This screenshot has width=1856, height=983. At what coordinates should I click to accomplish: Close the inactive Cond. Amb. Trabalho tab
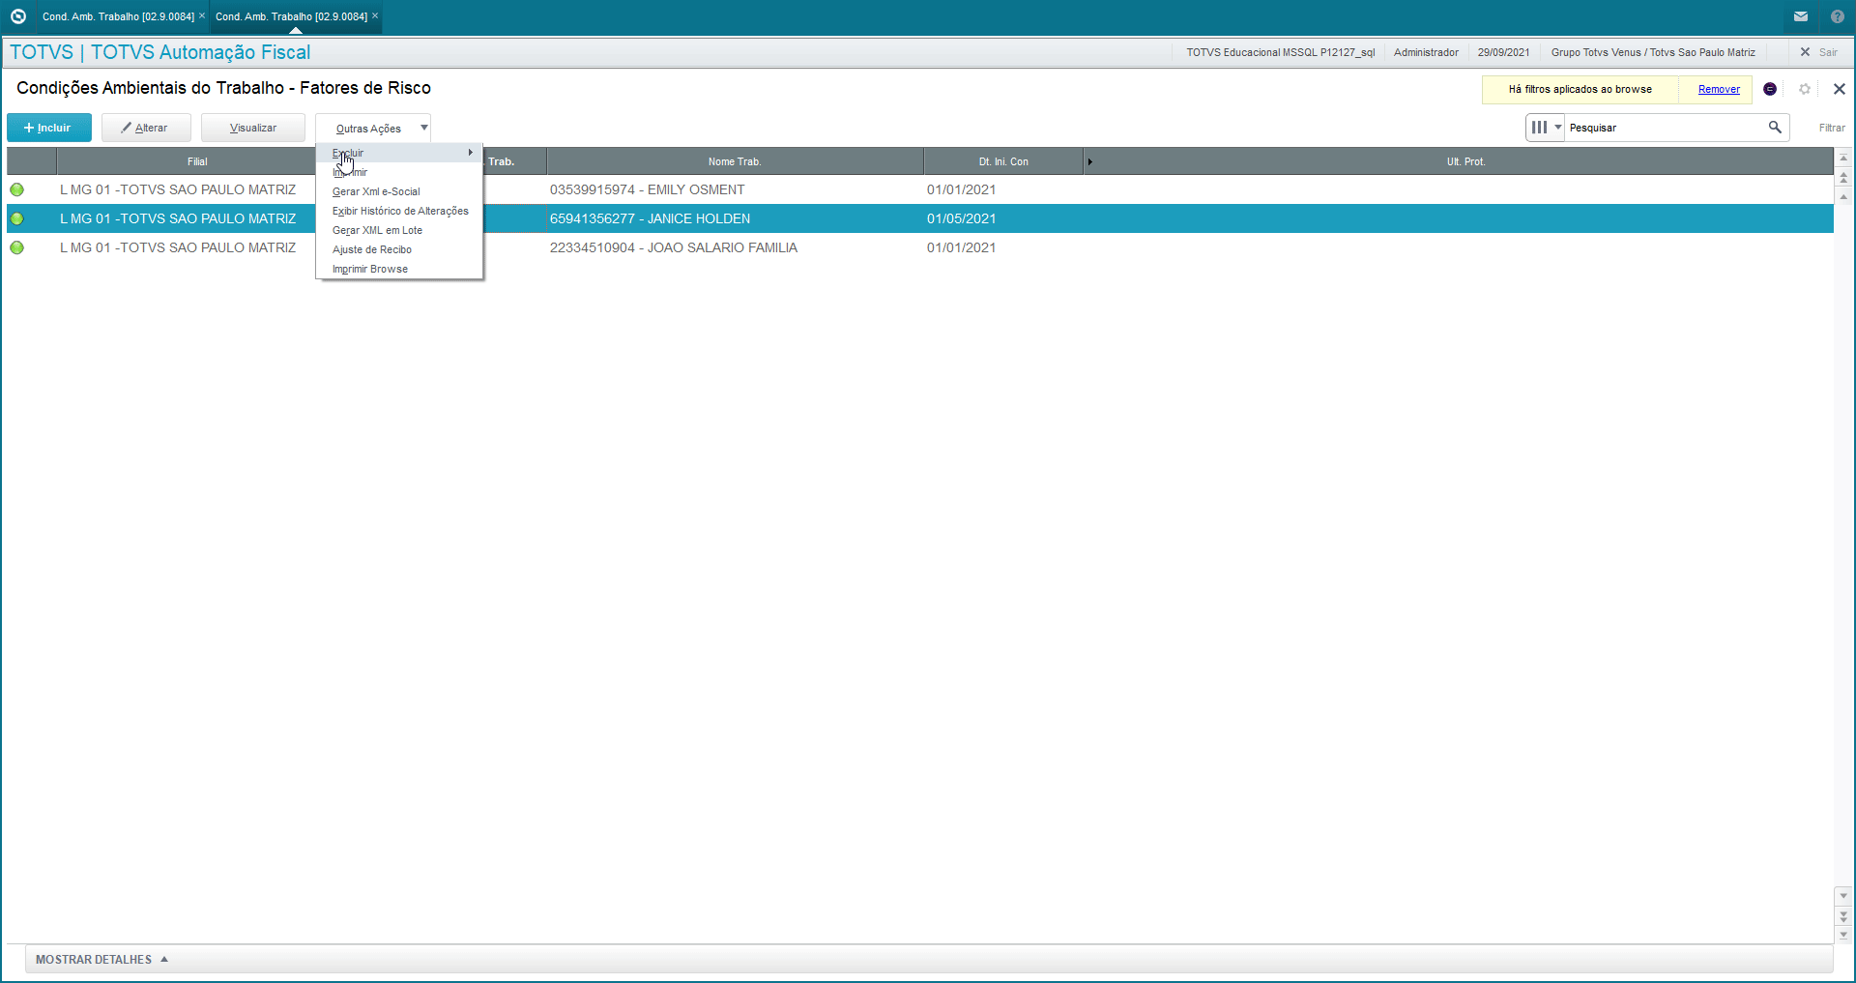[202, 15]
